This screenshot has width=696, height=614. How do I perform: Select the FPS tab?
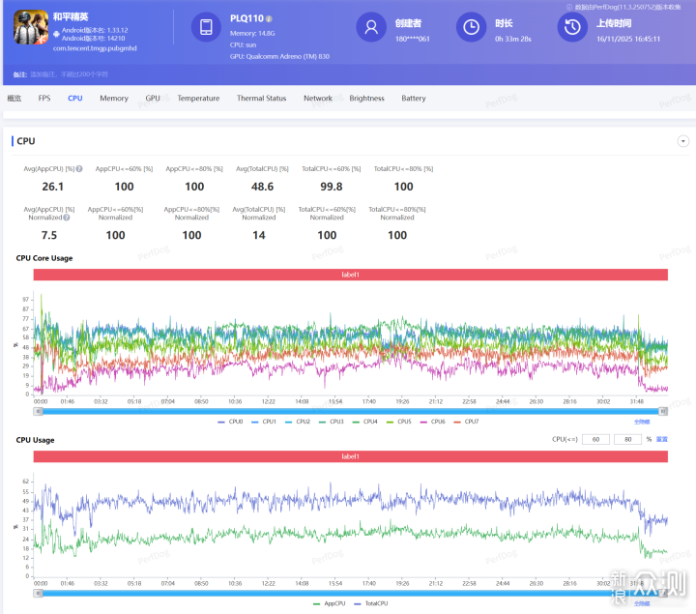click(44, 99)
